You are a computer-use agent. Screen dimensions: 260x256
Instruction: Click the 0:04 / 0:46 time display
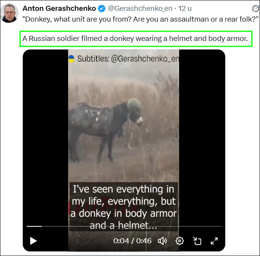pyautogui.click(x=133, y=241)
